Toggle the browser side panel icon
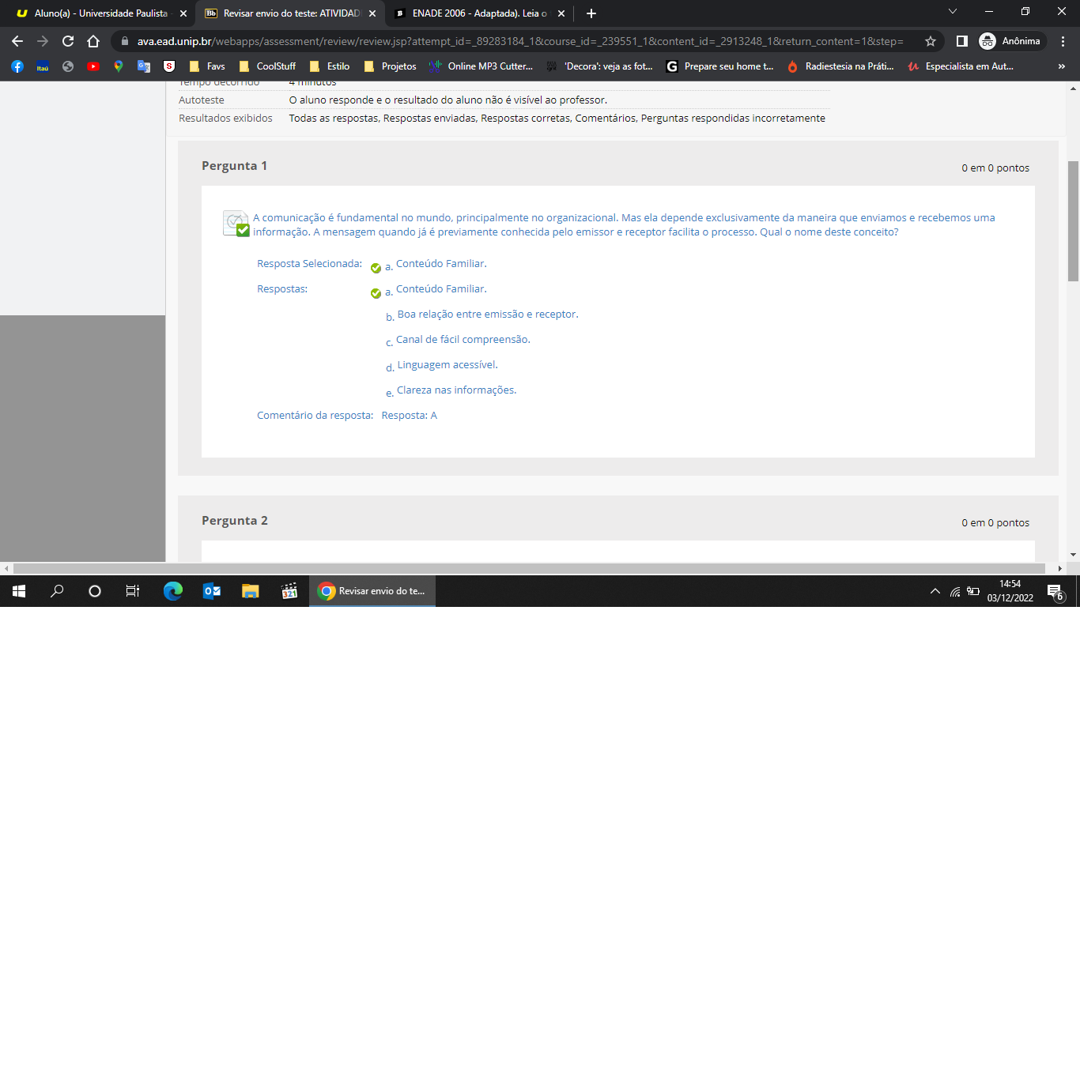This screenshot has height=1085, width=1080. tap(962, 41)
